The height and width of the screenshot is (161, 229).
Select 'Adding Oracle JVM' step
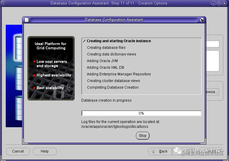[102, 61]
